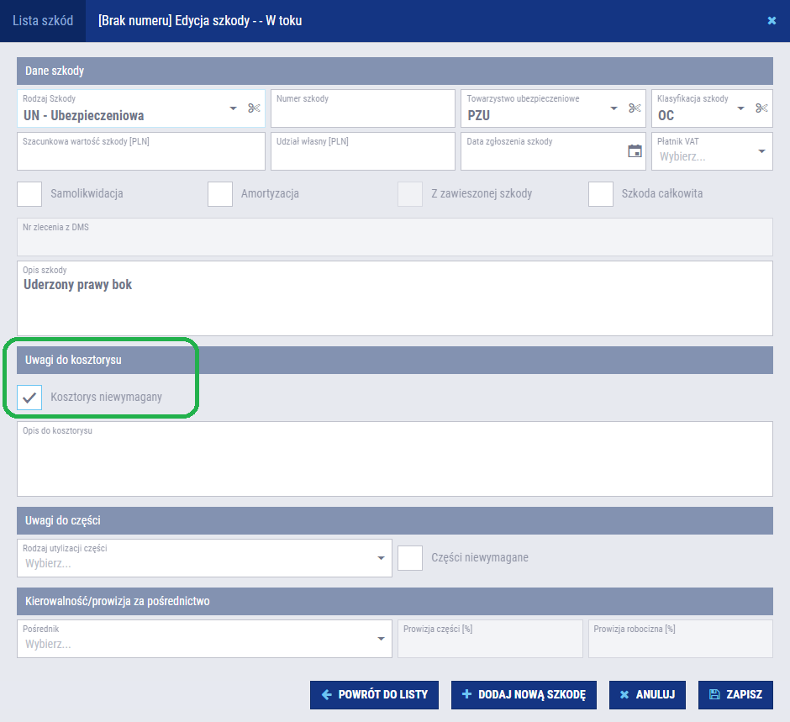
Task: Close the edit tab with X icon
Action: pyautogui.click(x=772, y=21)
